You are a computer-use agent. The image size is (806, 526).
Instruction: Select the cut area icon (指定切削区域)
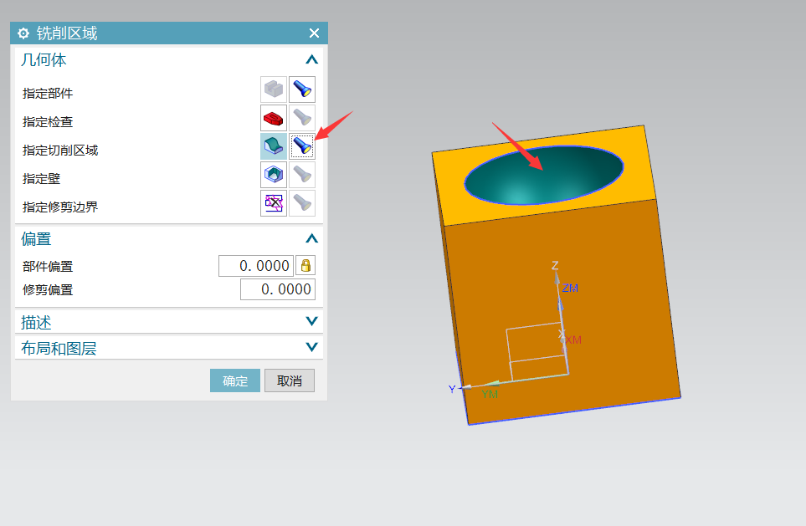tap(273, 146)
